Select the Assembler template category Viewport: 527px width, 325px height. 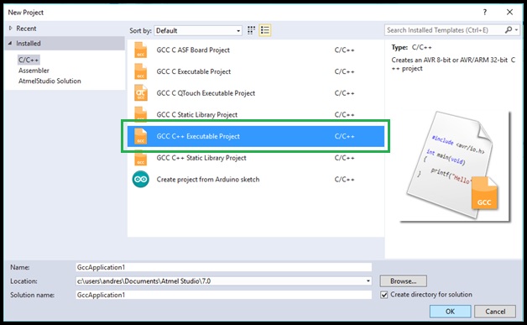click(34, 71)
